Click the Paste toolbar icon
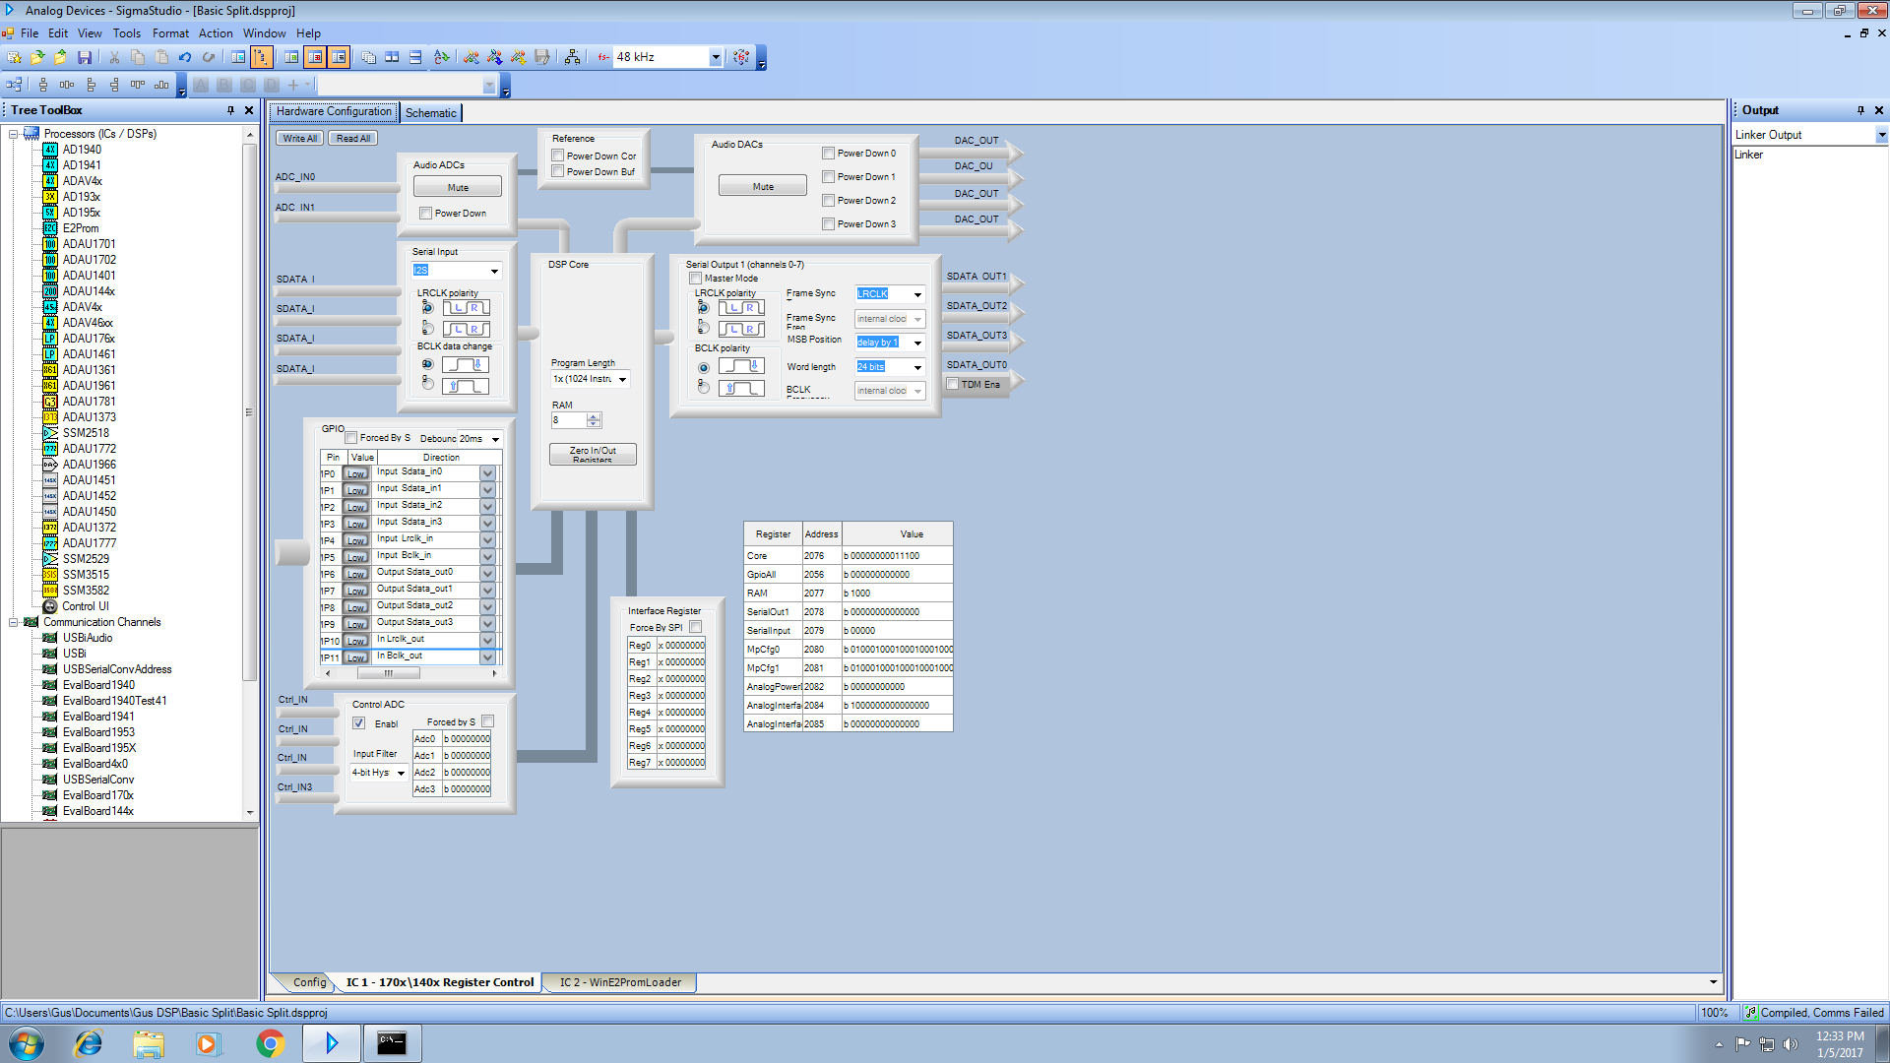The image size is (1890, 1063). pos(161,57)
